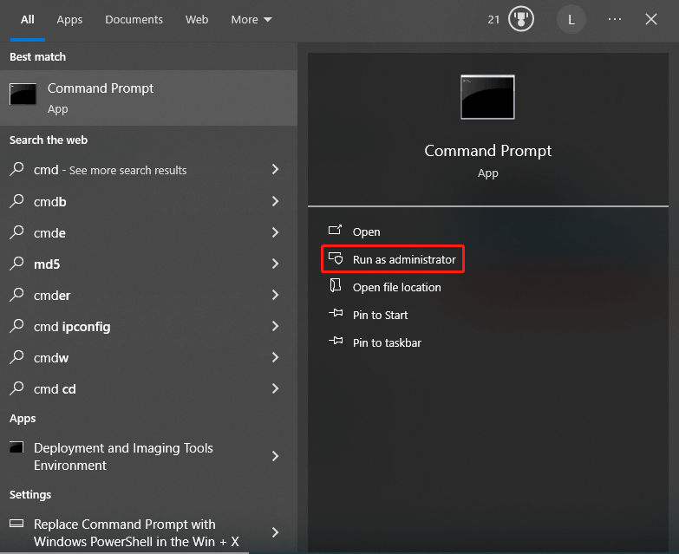This screenshot has height=554, width=679.
Task: Select the cmde web suggestion
Action: (148, 232)
